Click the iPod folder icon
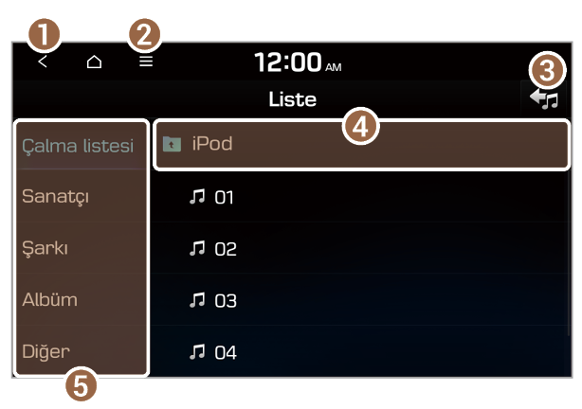The height and width of the screenshot is (409, 582). point(172,145)
